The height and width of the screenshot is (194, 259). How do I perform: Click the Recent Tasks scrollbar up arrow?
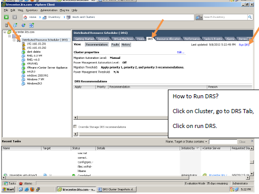click(252, 148)
